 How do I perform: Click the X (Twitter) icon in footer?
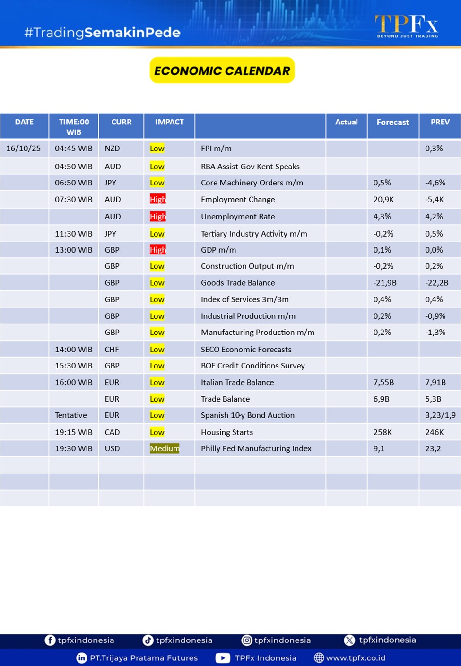pyautogui.click(x=349, y=640)
